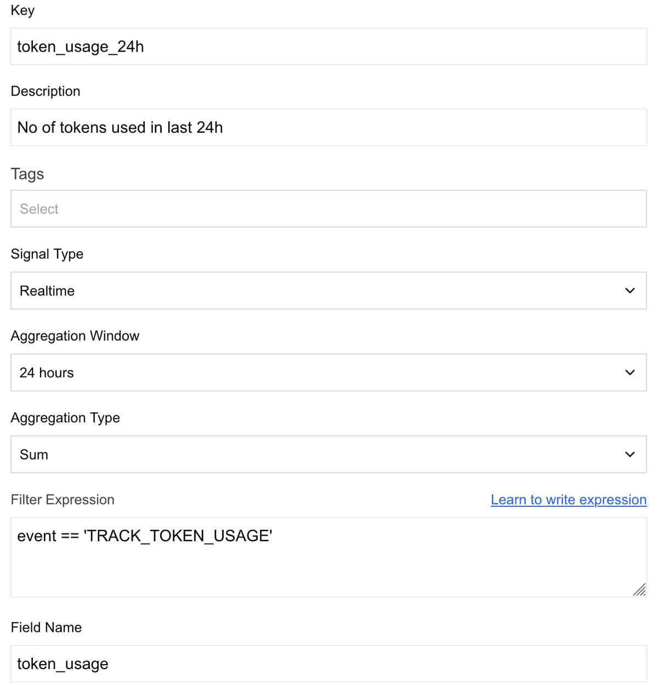This screenshot has height=685, width=658.
Task: Click the Aggregation Window chevron icon
Action: point(629,372)
